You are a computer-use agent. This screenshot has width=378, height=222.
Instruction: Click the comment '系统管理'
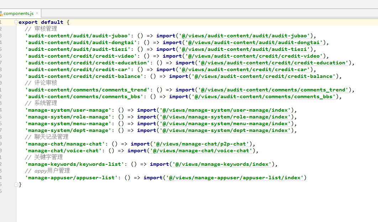(46, 103)
